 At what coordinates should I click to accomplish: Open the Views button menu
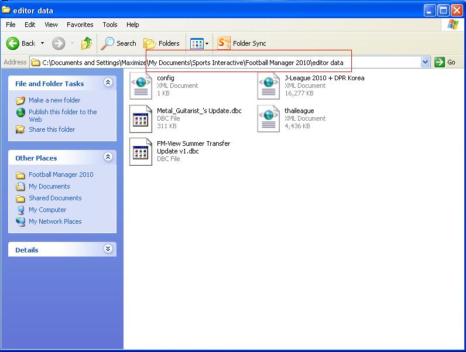tap(197, 44)
